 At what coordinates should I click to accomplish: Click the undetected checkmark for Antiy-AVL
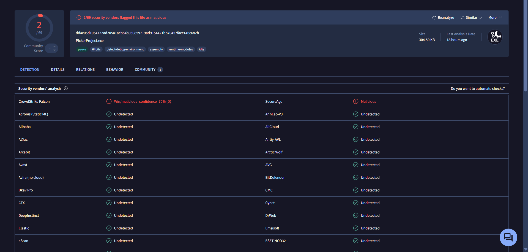356,139
